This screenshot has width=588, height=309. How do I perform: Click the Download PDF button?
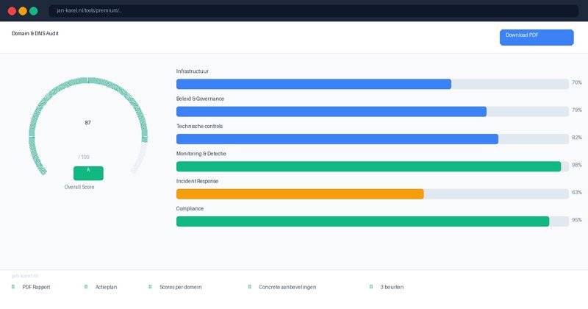(537, 38)
